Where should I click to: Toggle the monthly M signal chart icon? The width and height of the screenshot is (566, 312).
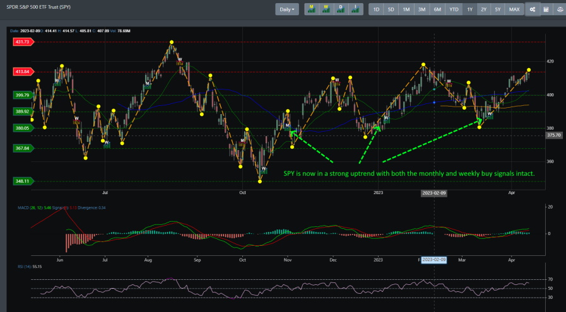(312, 9)
